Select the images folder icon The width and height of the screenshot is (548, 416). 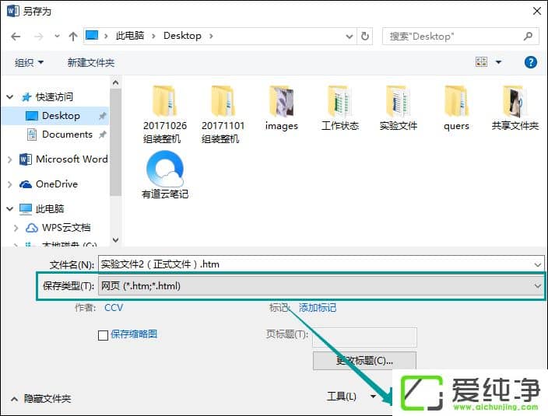(x=281, y=102)
